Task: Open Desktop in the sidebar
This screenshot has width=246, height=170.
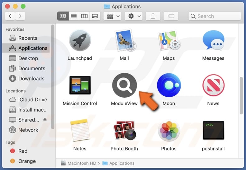Action: coord(26,58)
